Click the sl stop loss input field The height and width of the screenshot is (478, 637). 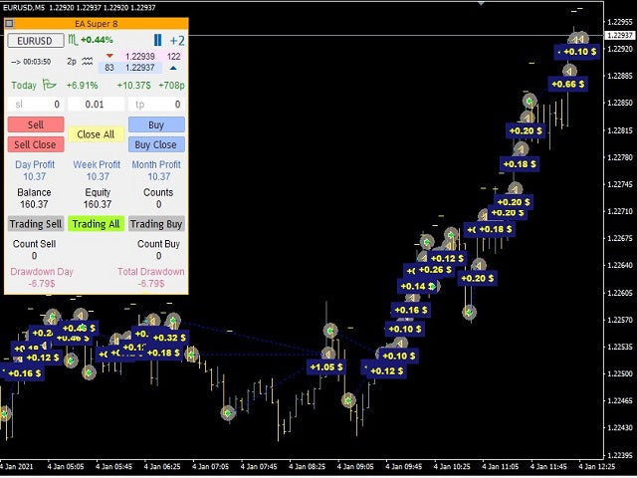pyautogui.click(x=35, y=104)
